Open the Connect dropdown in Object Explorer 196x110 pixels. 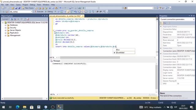coord(6,19)
